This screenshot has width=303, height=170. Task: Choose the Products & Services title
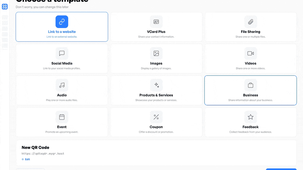click(x=156, y=95)
